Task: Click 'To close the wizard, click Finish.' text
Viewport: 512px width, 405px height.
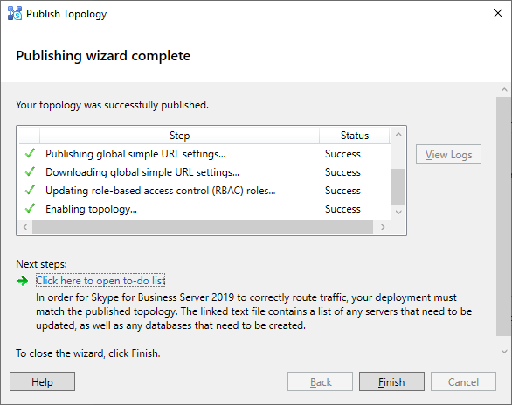Action: pyautogui.click(x=88, y=353)
